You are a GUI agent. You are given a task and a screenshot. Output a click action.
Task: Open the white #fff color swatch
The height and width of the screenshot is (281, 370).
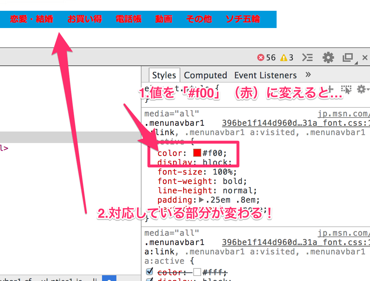197,272
